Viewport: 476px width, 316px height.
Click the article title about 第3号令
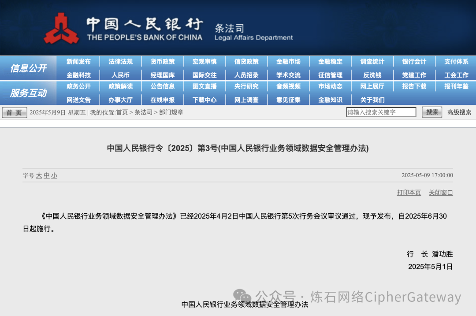[x=238, y=148]
